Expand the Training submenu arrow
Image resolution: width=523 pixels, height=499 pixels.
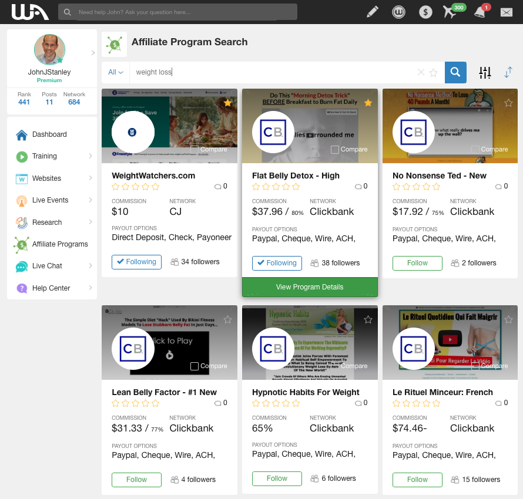(x=90, y=156)
